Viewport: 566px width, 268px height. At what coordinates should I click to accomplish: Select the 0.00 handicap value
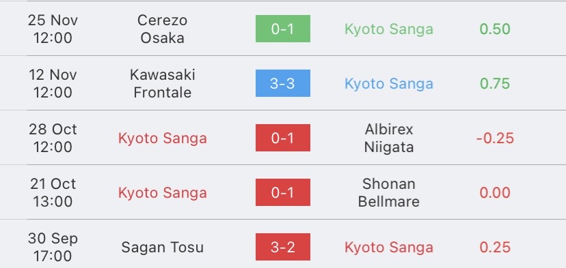495,193
